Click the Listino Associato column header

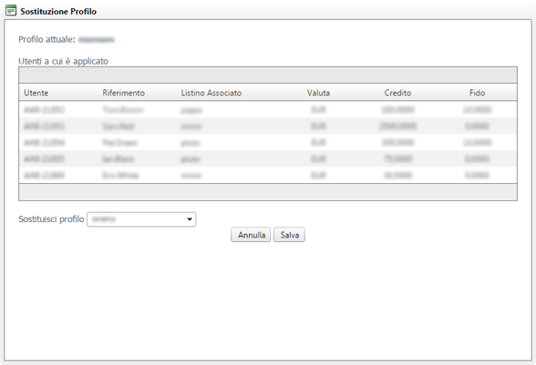[211, 93]
